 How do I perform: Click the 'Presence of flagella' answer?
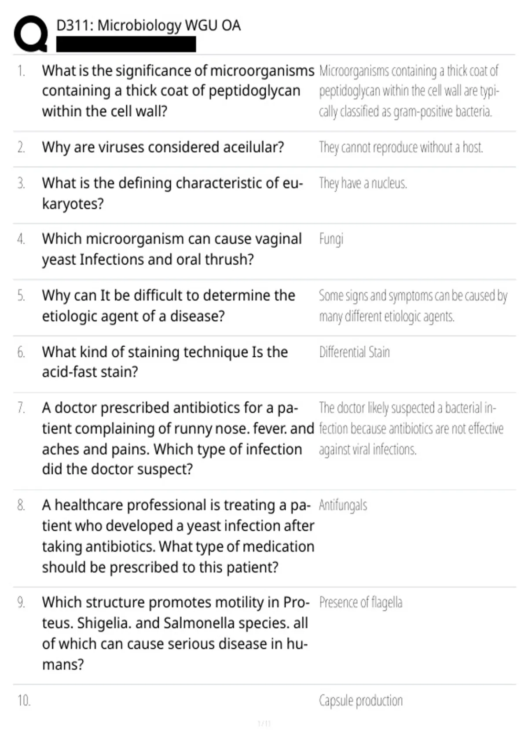(361, 602)
